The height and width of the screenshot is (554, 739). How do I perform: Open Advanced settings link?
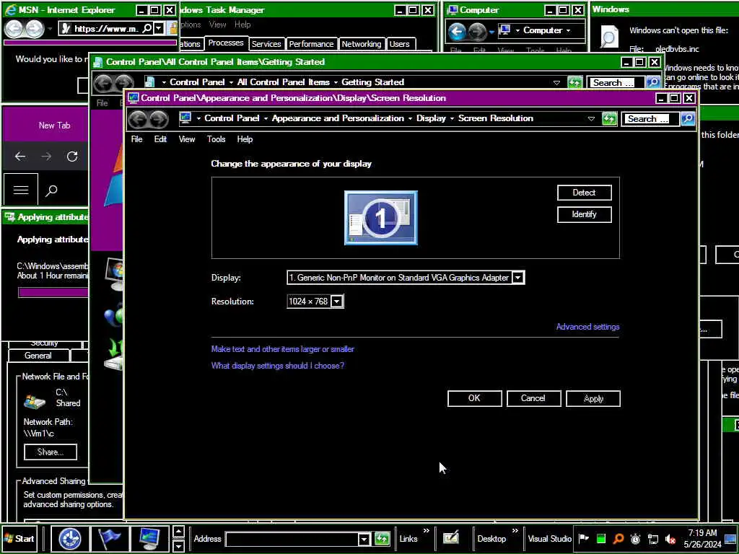pos(587,327)
